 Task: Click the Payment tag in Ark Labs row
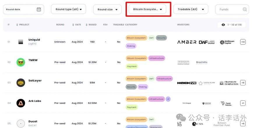tap(131, 107)
